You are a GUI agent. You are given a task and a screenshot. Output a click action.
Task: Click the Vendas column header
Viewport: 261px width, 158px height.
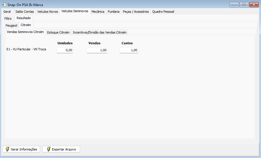(x=94, y=43)
